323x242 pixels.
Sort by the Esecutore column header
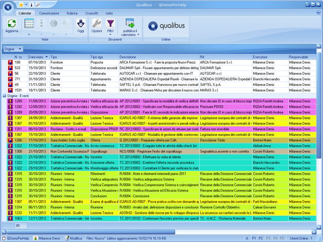[270, 57]
